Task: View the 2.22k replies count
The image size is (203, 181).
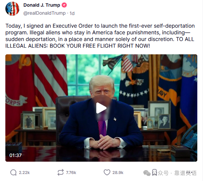Action: click(x=24, y=173)
